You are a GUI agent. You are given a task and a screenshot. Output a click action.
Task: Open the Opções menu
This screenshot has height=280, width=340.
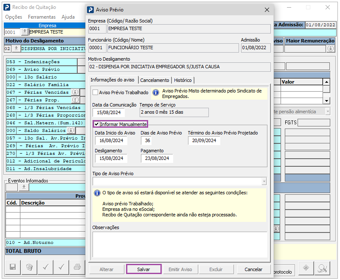click(14, 17)
